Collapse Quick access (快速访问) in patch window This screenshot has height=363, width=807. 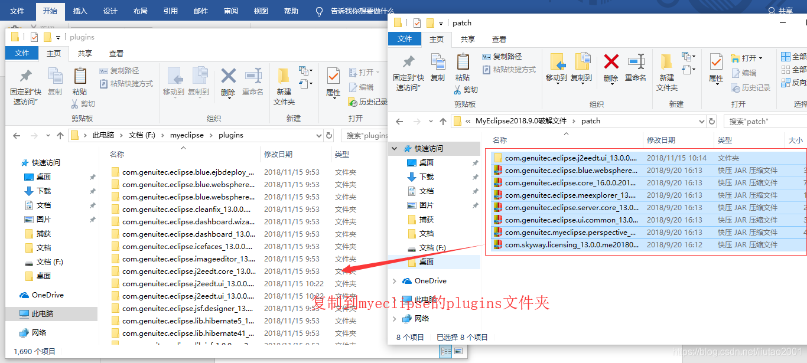click(x=395, y=149)
